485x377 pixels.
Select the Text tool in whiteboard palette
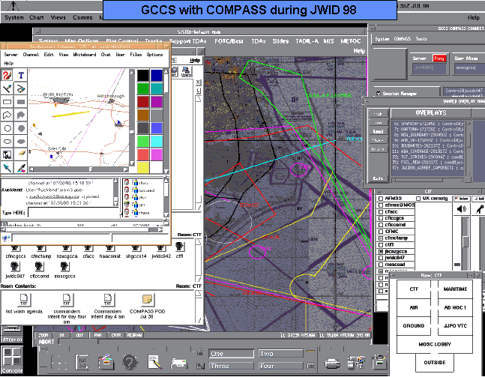coord(21,75)
